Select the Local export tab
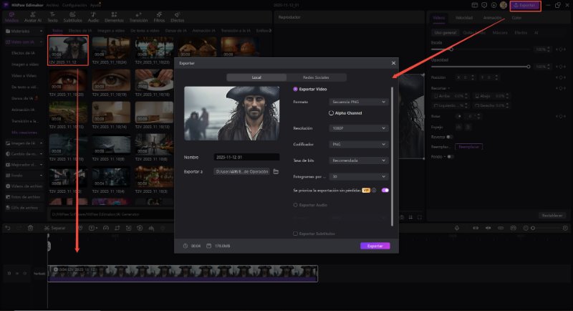573x311 pixels. (256, 77)
